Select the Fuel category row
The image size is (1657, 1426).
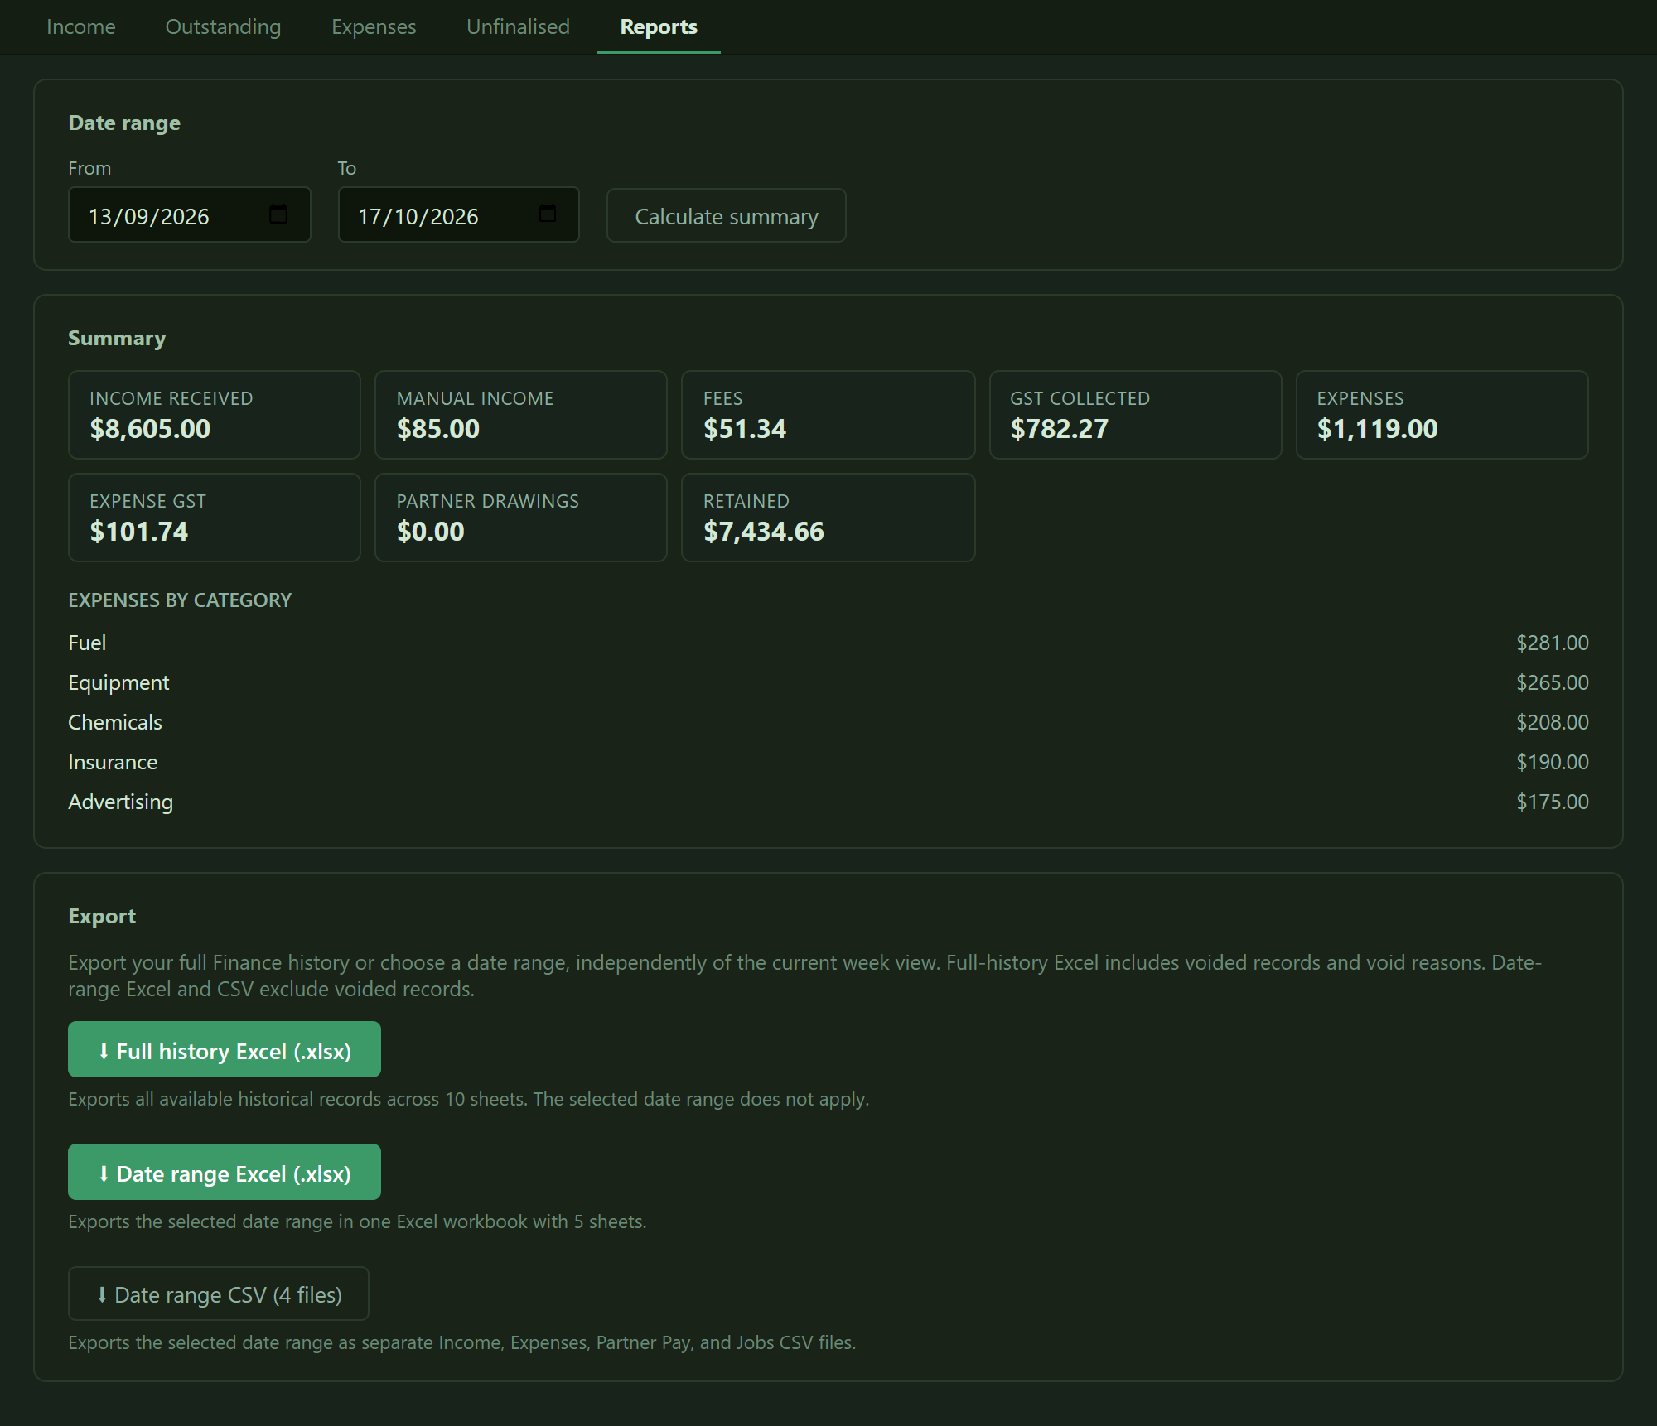click(x=828, y=643)
